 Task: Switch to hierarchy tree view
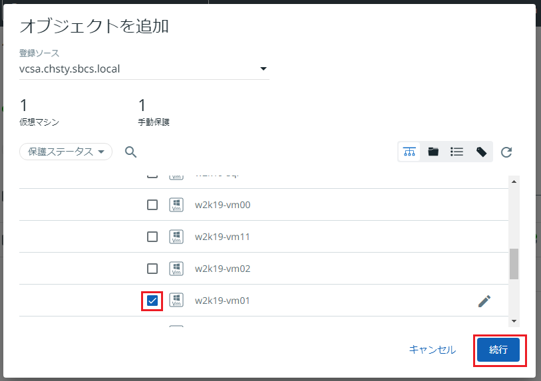pyautogui.click(x=409, y=152)
